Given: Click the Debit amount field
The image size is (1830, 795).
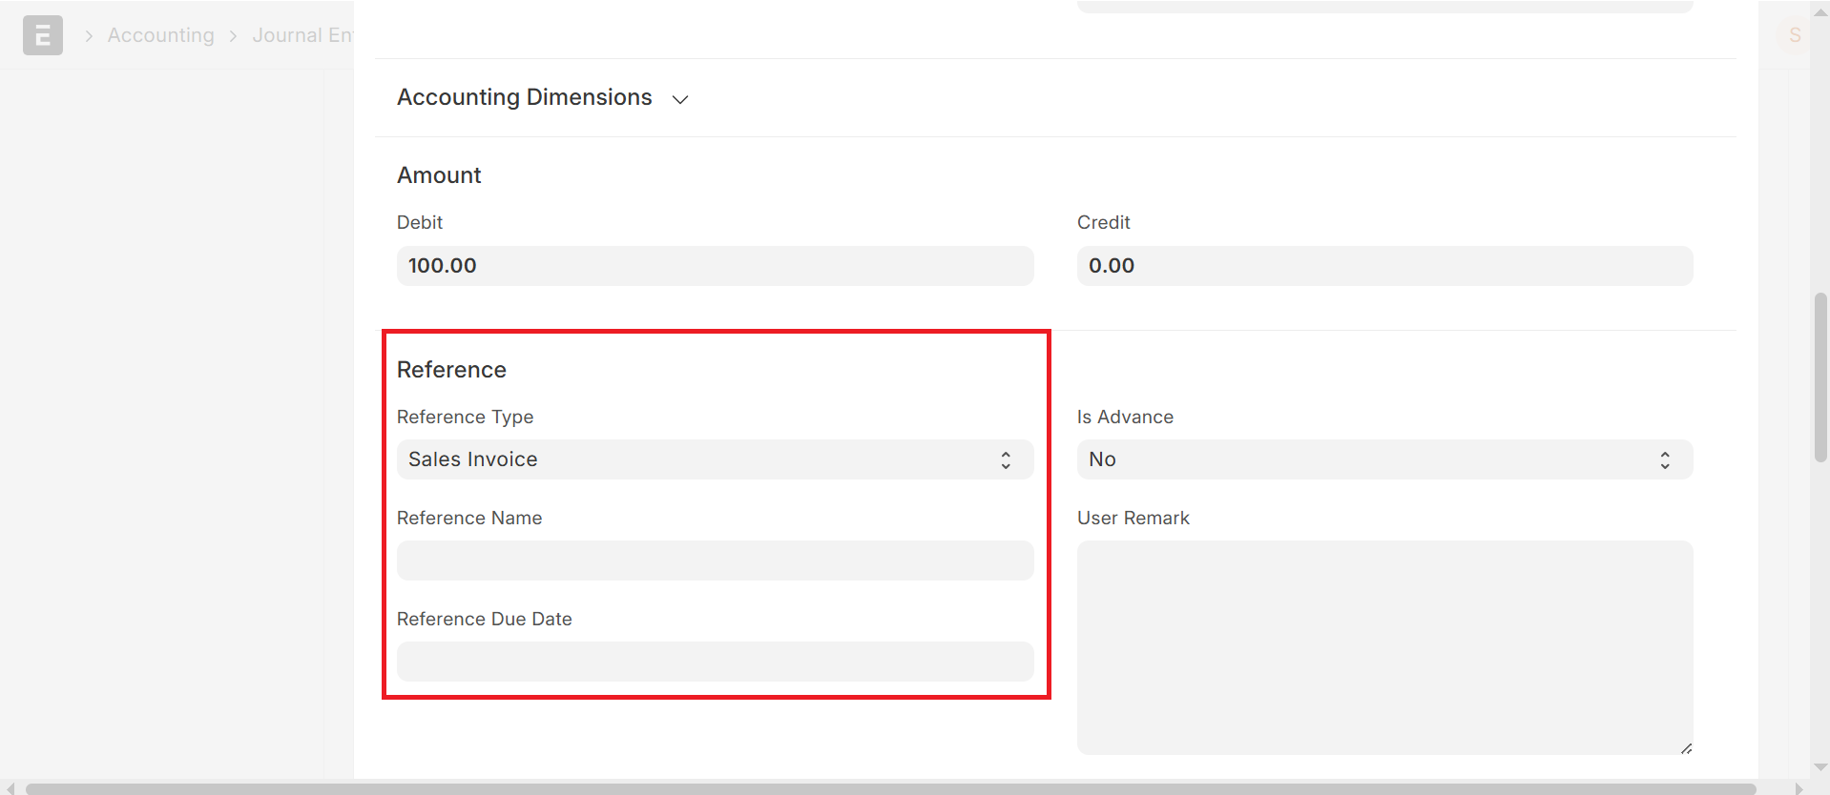Looking at the screenshot, I should (714, 266).
